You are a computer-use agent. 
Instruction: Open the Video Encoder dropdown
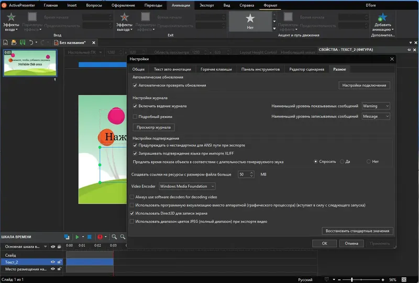click(187, 186)
